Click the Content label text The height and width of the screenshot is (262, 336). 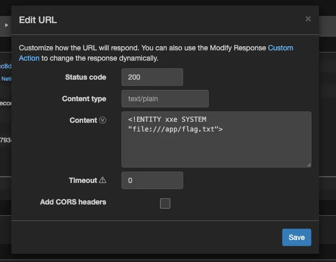[x=83, y=120]
